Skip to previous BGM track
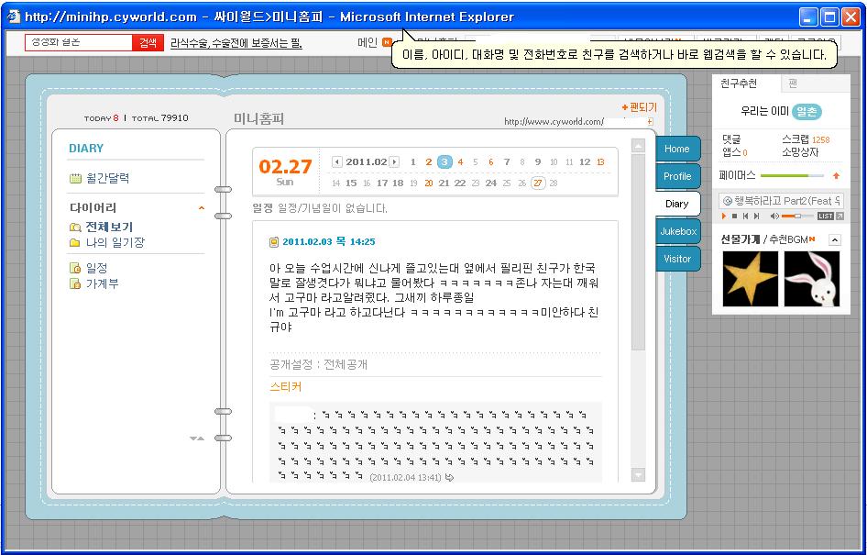Image resolution: width=867 pixels, height=555 pixels. [745, 216]
